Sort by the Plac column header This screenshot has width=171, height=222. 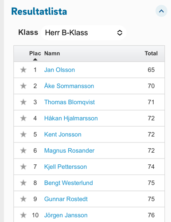click(35, 53)
